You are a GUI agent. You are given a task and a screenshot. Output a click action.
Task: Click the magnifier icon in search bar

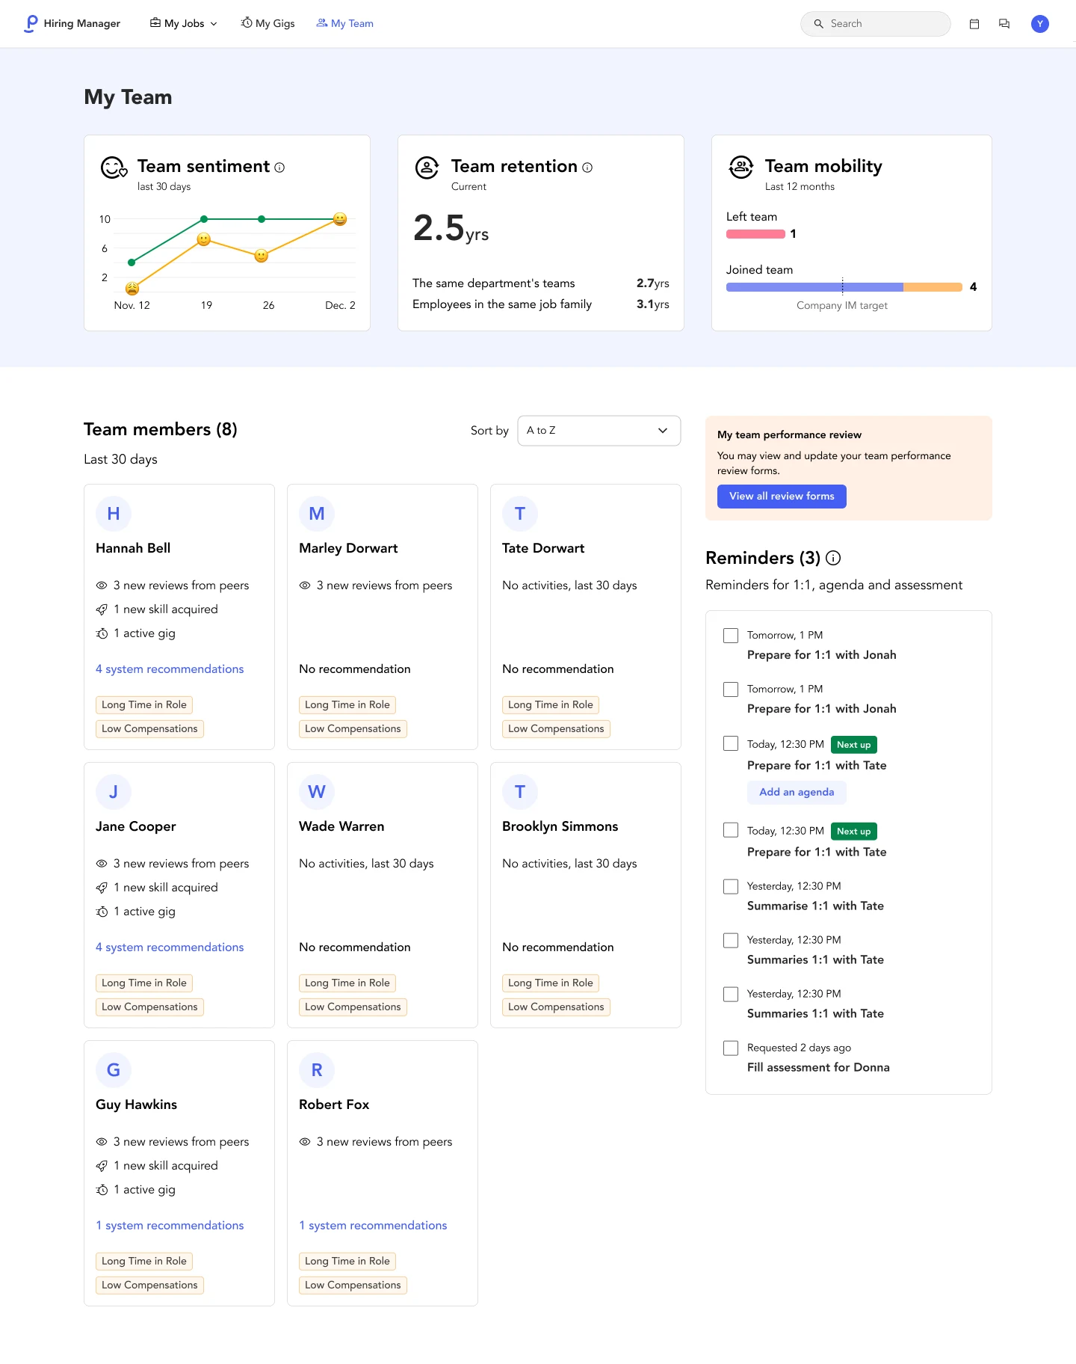819,24
